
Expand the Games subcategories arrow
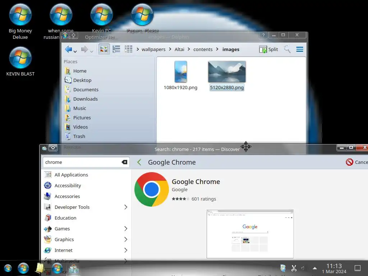pos(126,229)
